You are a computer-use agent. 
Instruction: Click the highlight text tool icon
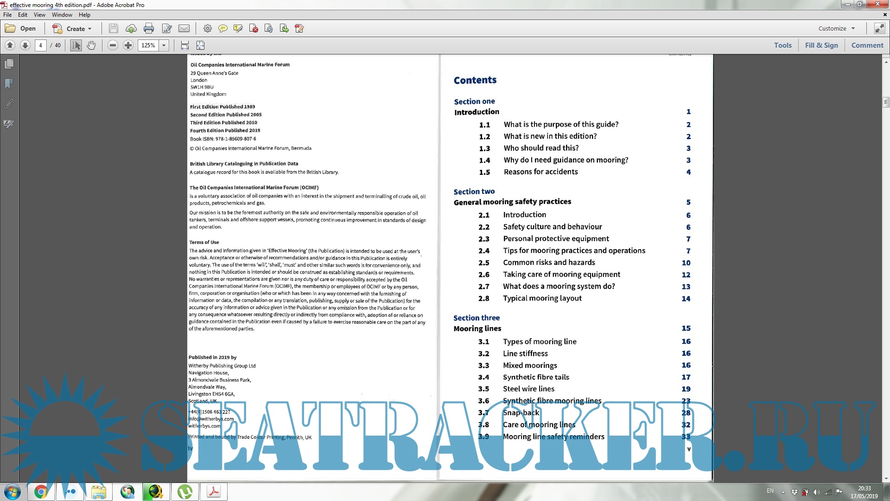(238, 29)
